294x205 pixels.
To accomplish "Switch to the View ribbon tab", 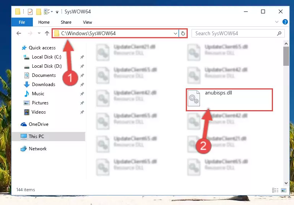I will pyautogui.click(x=88, y=22).
